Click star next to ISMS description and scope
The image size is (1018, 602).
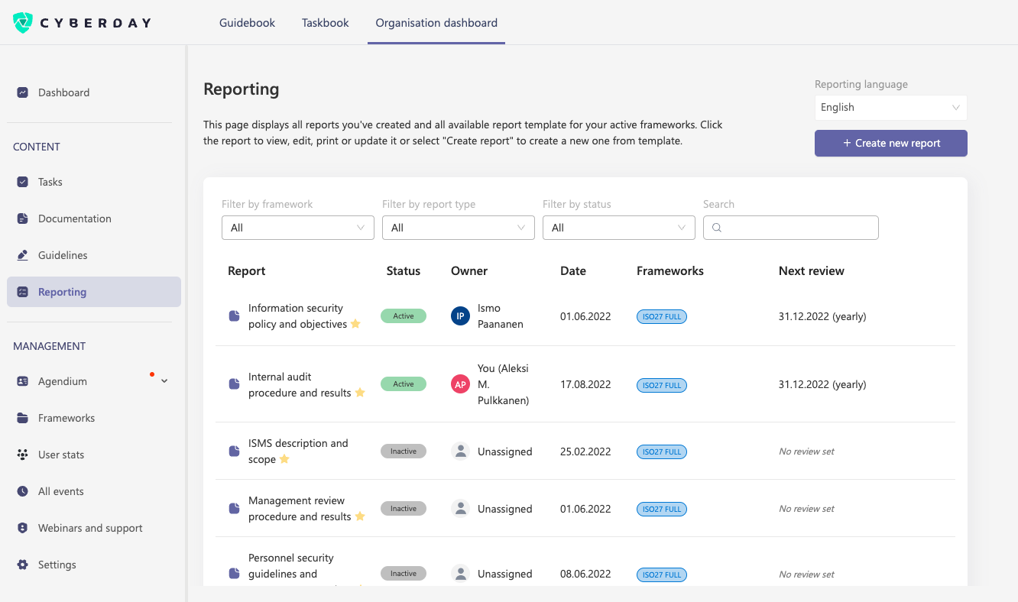[284, 459]
